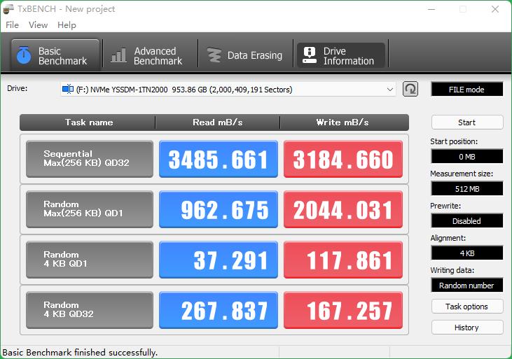512x359 pixels.
Task: Click the FILE mode button
Action: pyautogui.click(x=467, y=90)
